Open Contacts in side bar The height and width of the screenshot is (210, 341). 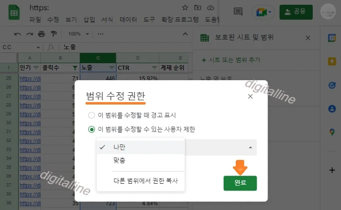(x=332, y=108)
